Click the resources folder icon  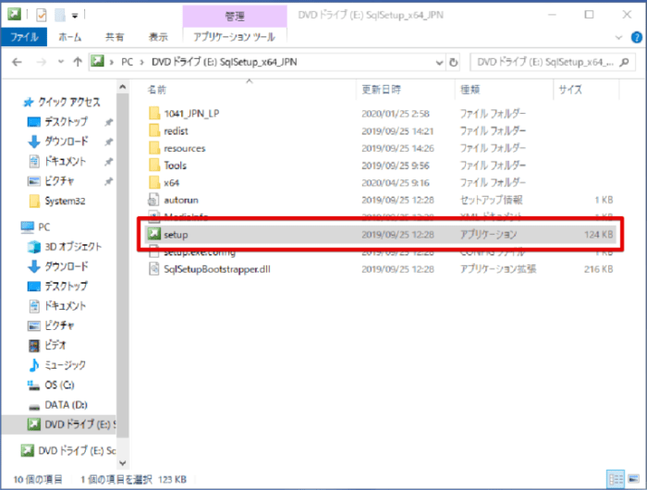click(154, 148)
